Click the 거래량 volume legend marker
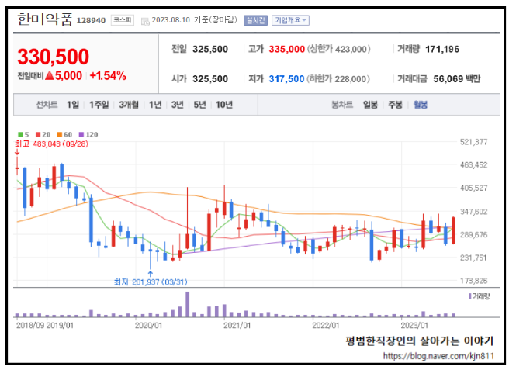This screenshot has height=370, width=509. coord(469,296)
